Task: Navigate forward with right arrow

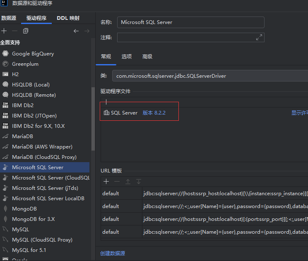Action: (87, 31)
